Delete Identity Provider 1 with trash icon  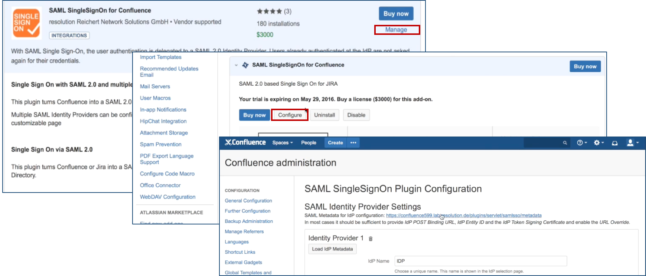coord(371,239)
